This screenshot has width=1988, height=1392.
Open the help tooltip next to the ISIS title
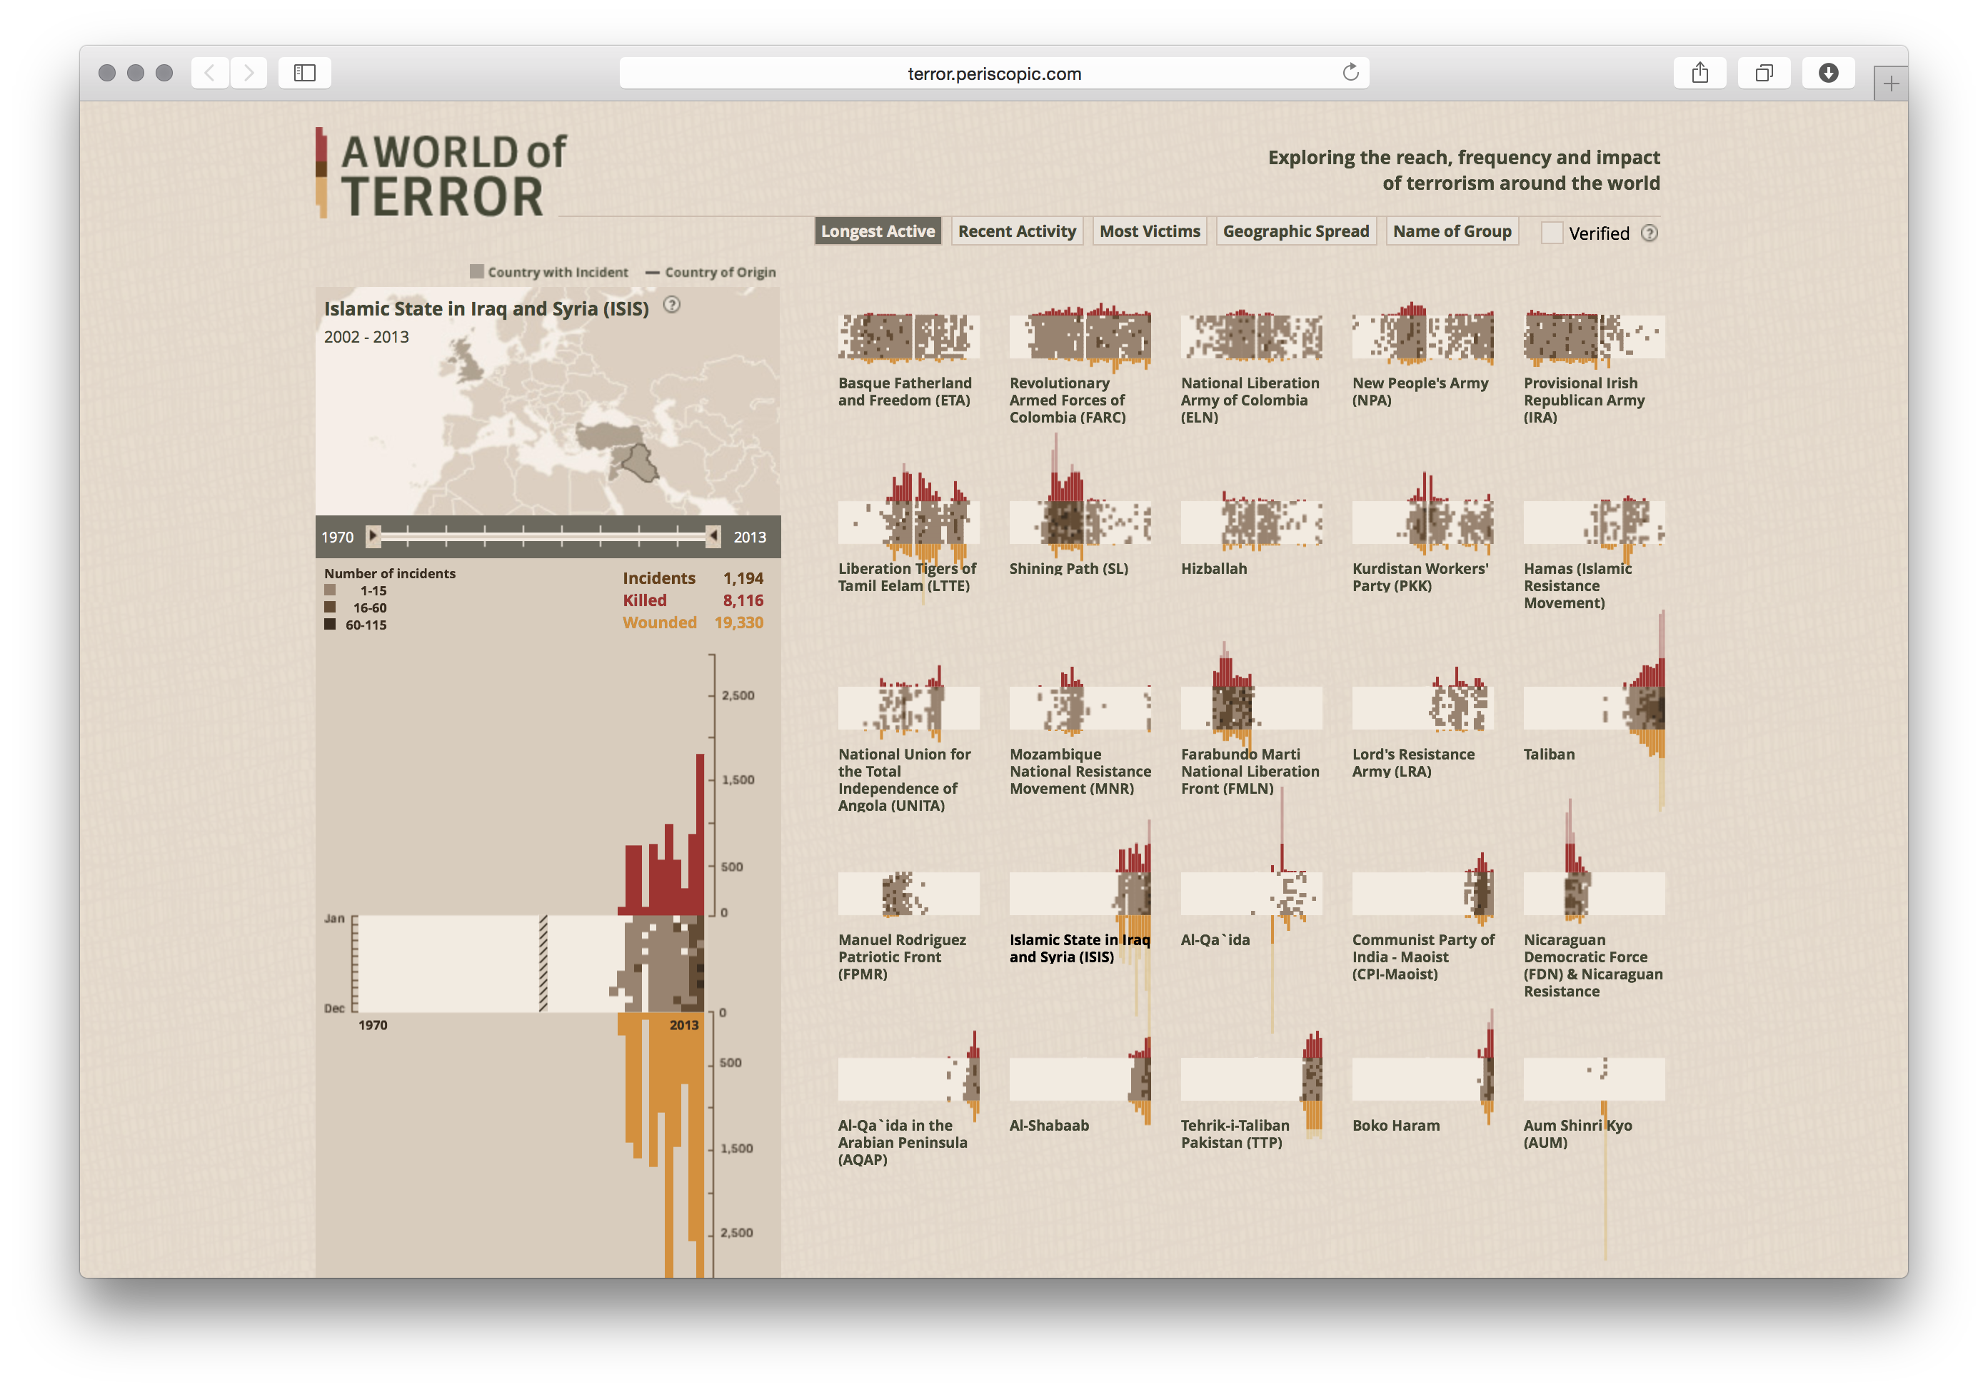click(673, 305)
